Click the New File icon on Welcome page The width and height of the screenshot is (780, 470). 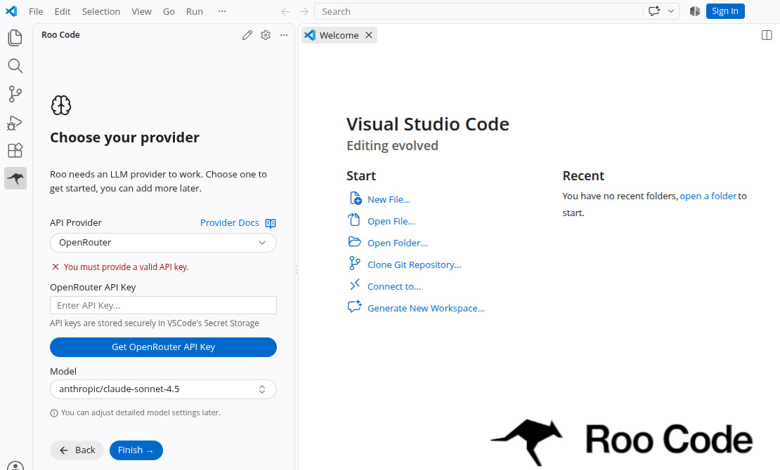point(355,199)
